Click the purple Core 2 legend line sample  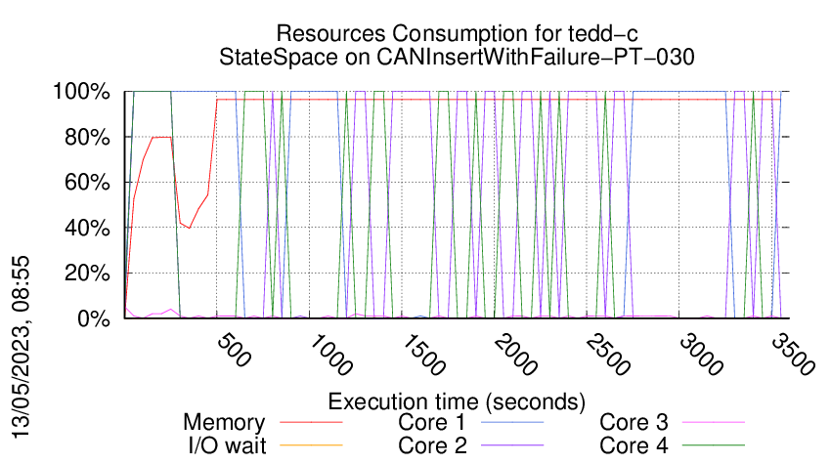tap(512, 445)
